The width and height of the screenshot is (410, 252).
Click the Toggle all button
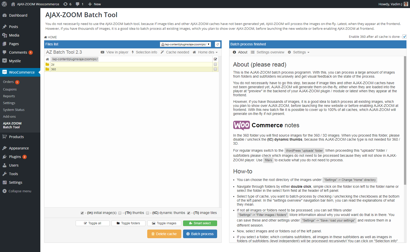(93, 223)
